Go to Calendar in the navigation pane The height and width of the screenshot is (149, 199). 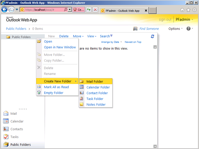(x=13, y=121)
